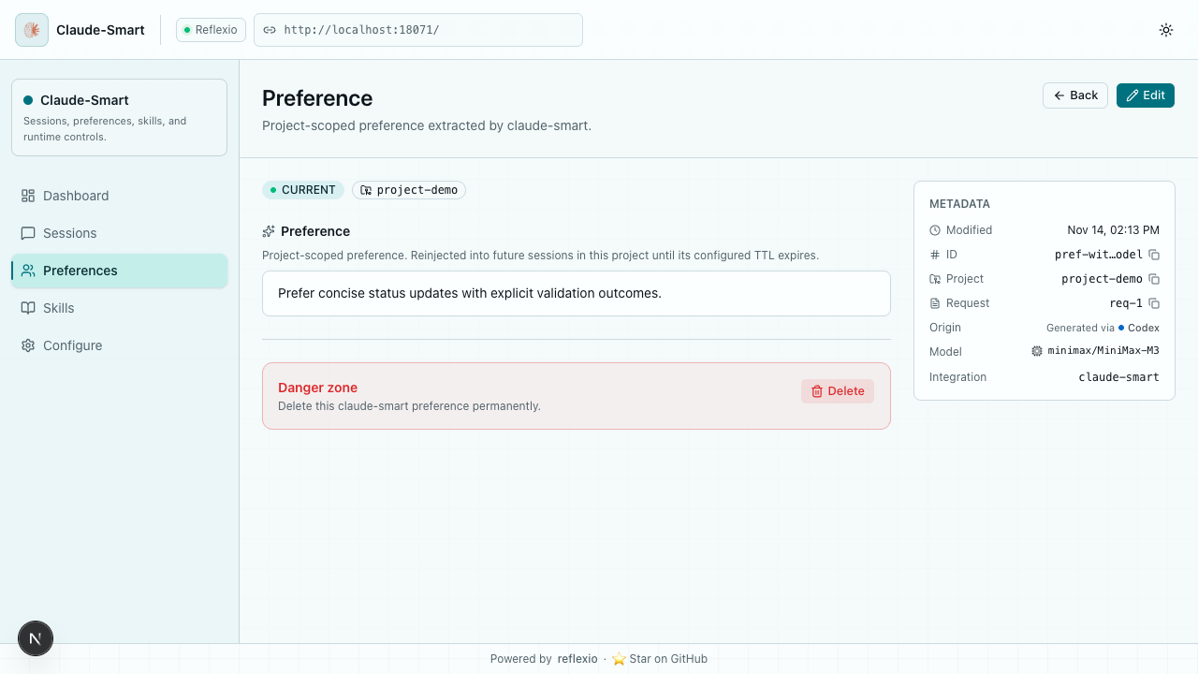
Task: Click the 'Generated via' origin label
Action: click(1080, 328)
